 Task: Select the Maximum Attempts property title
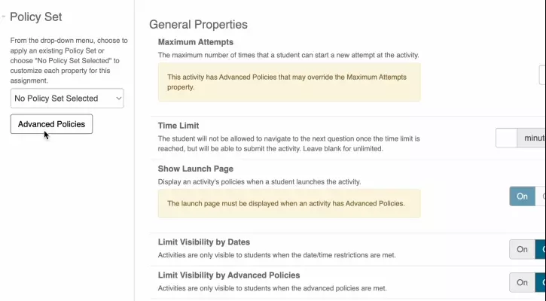coord(196,42)
